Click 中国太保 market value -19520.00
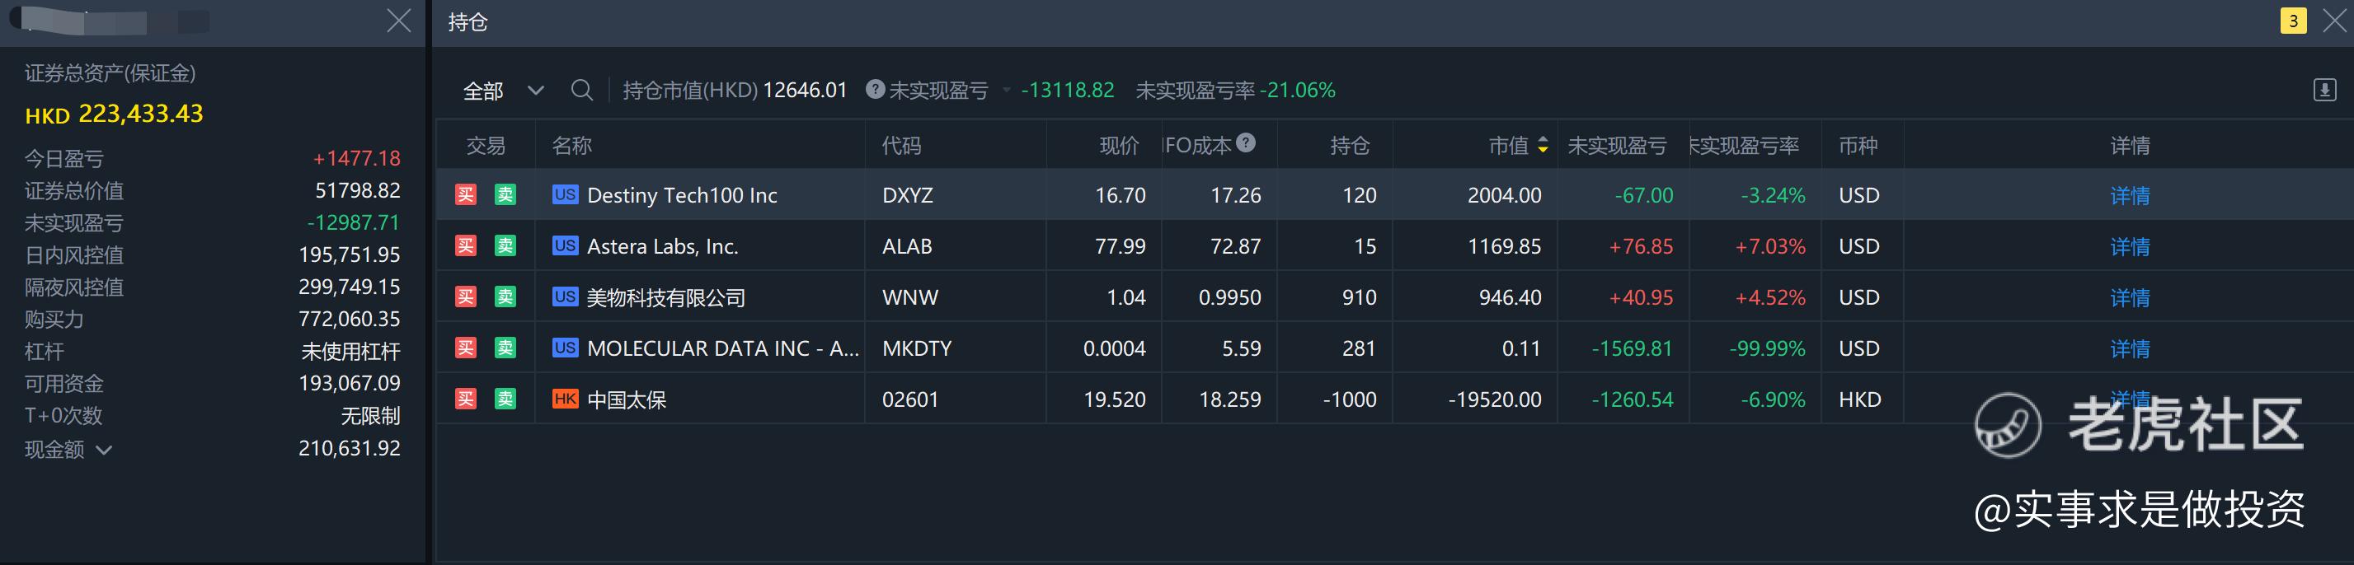 [x=1495, y=399]
